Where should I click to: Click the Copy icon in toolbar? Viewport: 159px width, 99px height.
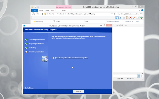124,18
